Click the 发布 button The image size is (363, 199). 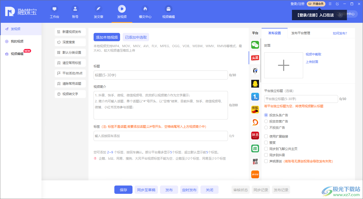pos(169,190)
